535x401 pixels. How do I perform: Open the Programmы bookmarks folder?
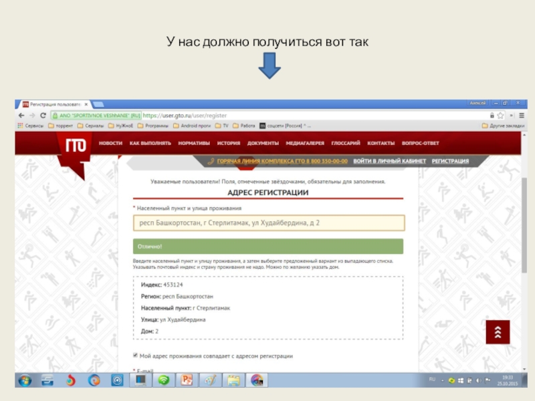[153, 126]
